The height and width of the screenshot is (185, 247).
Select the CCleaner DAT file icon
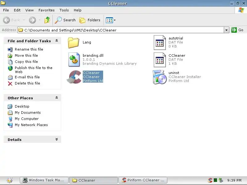[x=160, y=60]
